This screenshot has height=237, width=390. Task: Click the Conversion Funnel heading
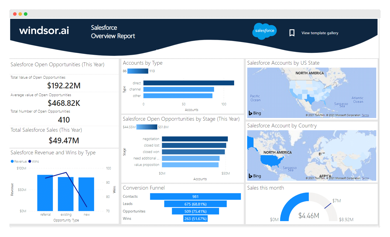pyautogui.click(x=144, y=188)
